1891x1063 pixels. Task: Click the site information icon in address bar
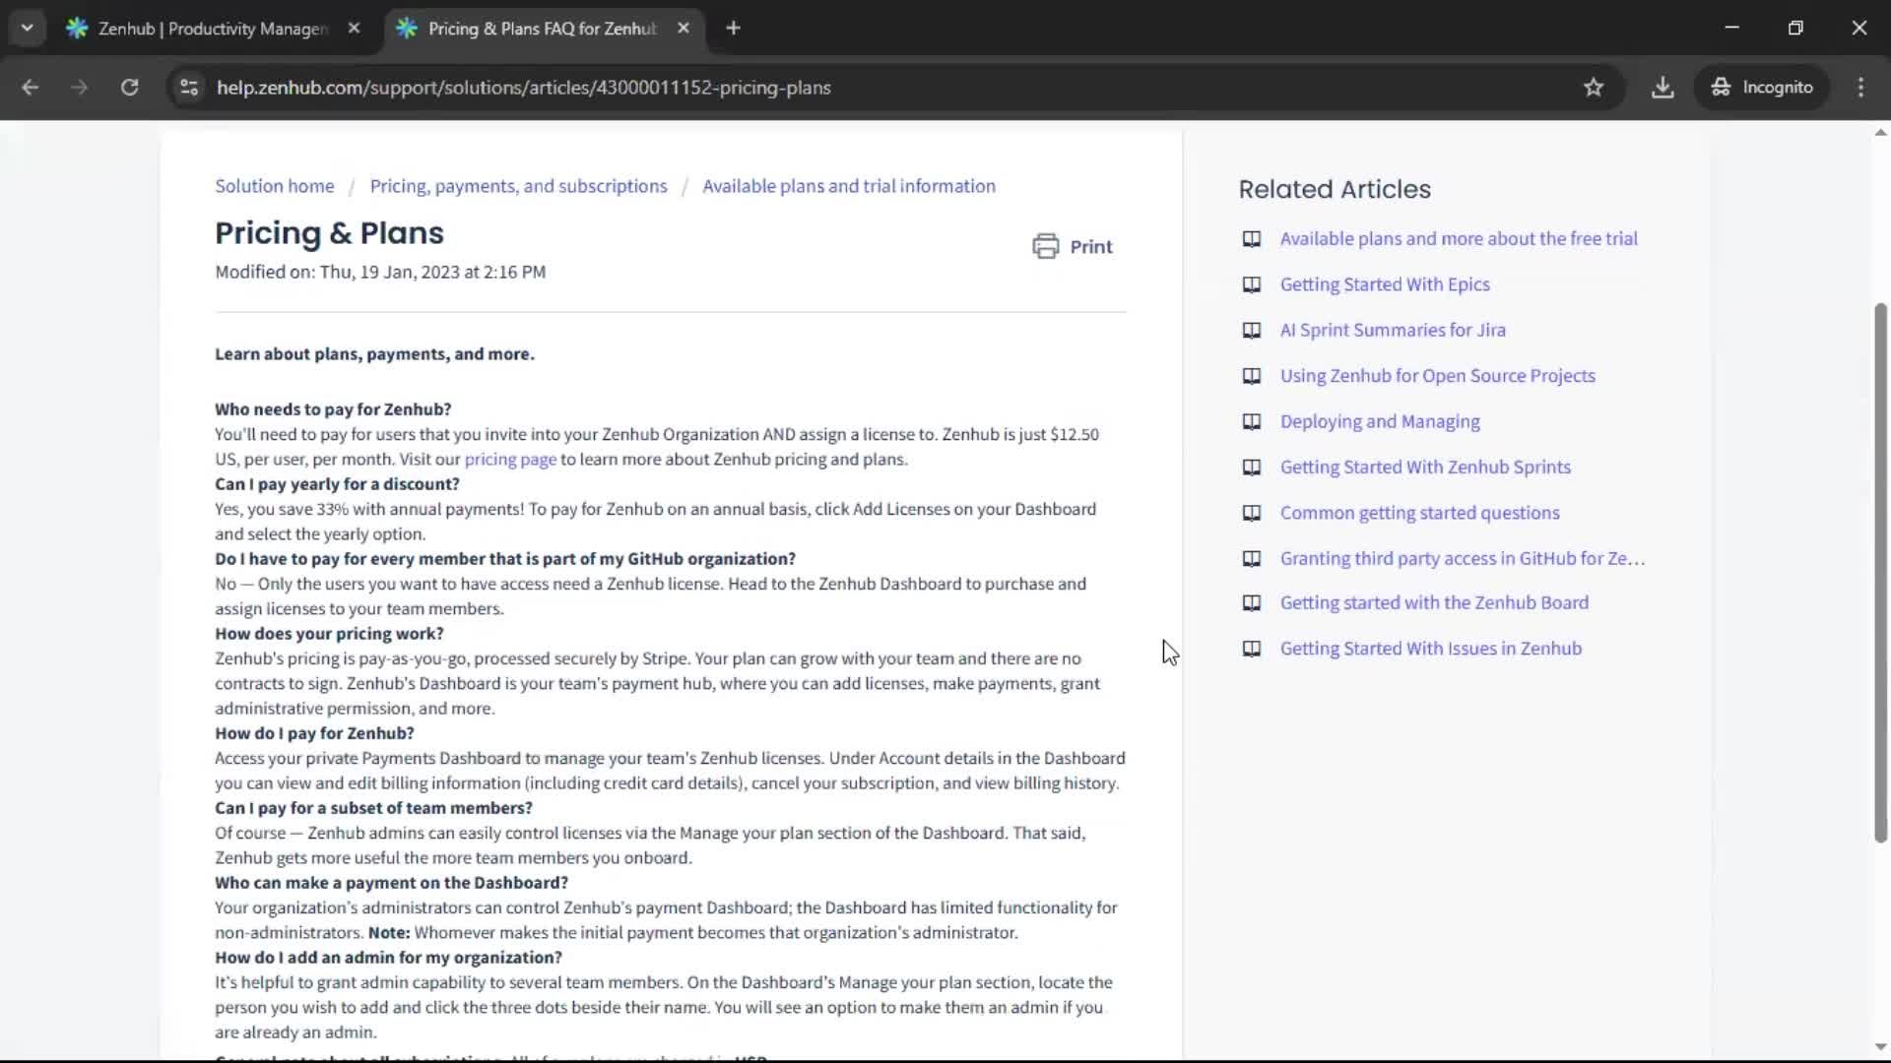188,87
